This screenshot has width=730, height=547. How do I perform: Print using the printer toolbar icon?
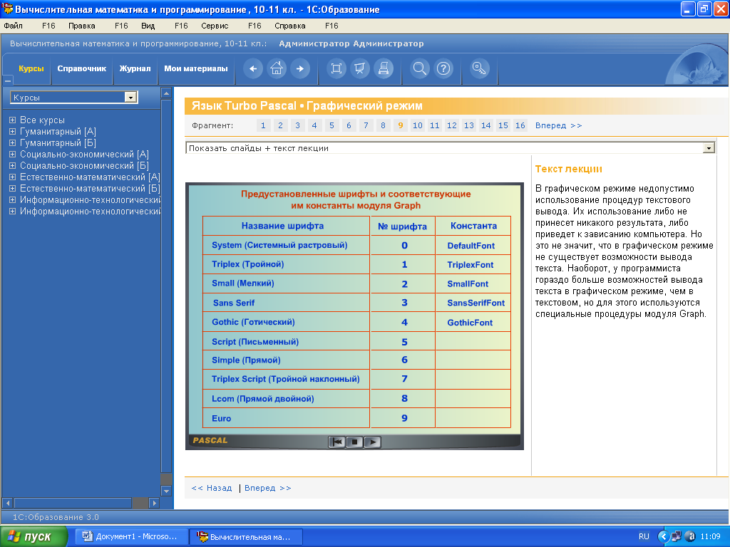pos(384,69)
